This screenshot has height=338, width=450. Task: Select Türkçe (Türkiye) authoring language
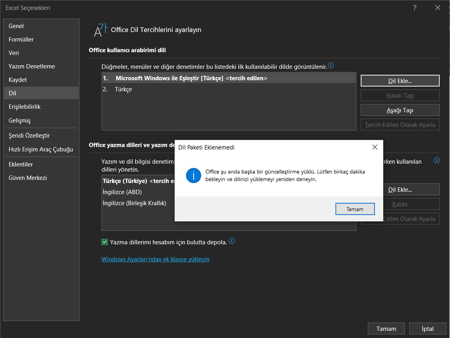point(138,181)
